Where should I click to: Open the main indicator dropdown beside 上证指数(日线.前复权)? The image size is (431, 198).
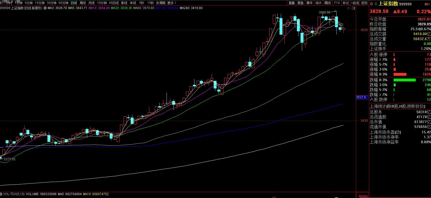pos(45,8)
